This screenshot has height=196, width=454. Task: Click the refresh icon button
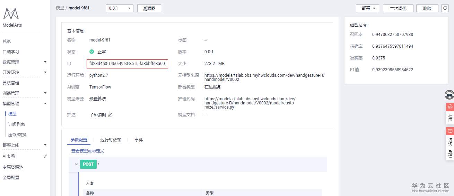click(x=445, y=8)
